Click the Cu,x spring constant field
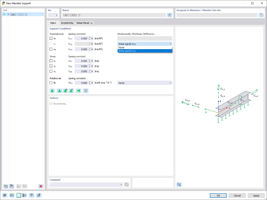Image resolution: width=267 pixels, height=200 pixels. point(82,39)
